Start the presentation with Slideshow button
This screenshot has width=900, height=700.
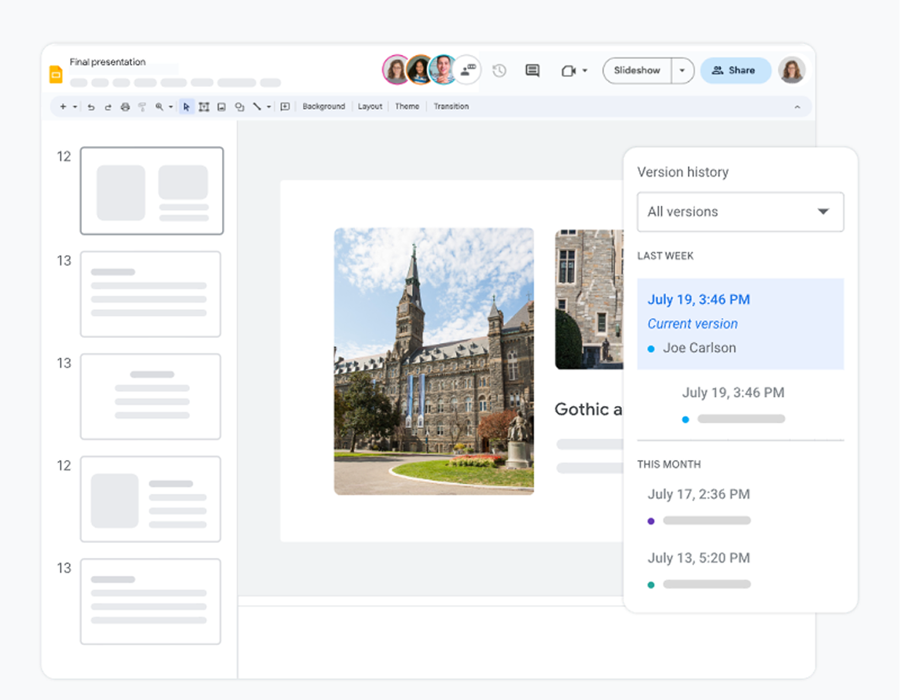click(637, 71)
